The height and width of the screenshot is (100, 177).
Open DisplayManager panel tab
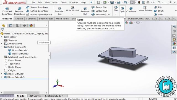click(x=31, y=26)
